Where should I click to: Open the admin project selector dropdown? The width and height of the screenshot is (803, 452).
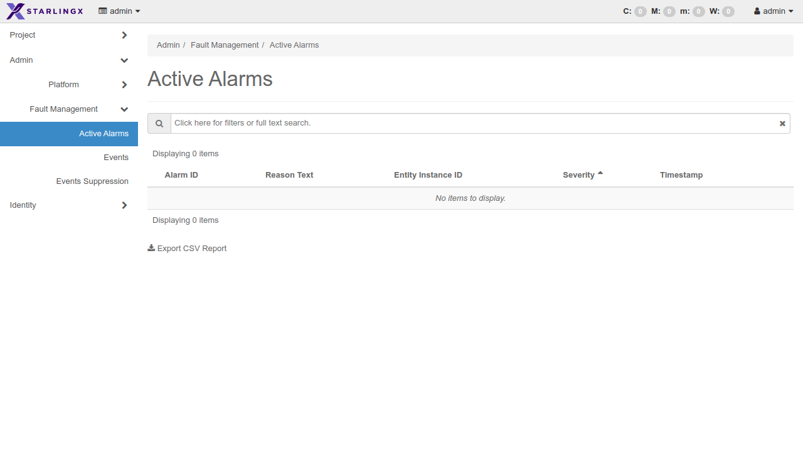[119, 11]
